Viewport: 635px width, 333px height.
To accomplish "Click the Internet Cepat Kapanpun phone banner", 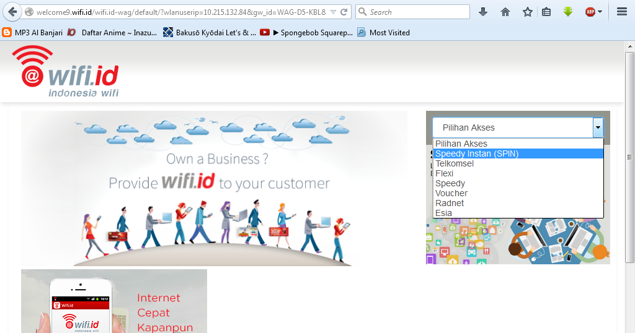I will (114, 301).
